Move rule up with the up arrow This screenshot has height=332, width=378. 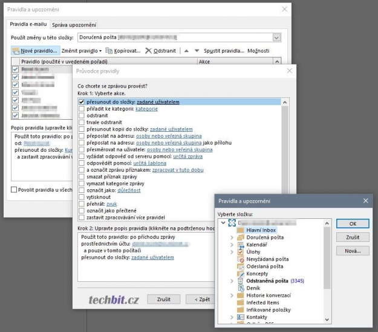186,51
